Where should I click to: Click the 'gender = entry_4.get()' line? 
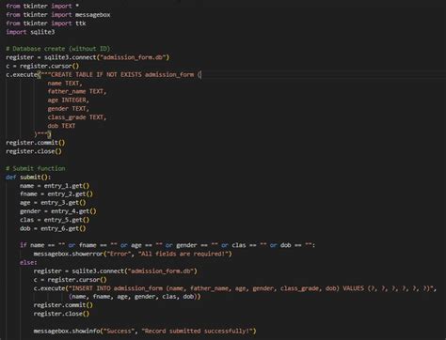point(58,211)
